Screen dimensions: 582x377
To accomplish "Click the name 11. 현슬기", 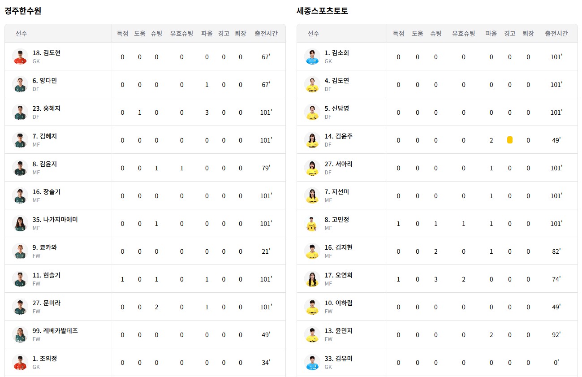I will click(x=47, y=275).
